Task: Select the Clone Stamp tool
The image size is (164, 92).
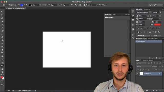Action: point(2,37)
